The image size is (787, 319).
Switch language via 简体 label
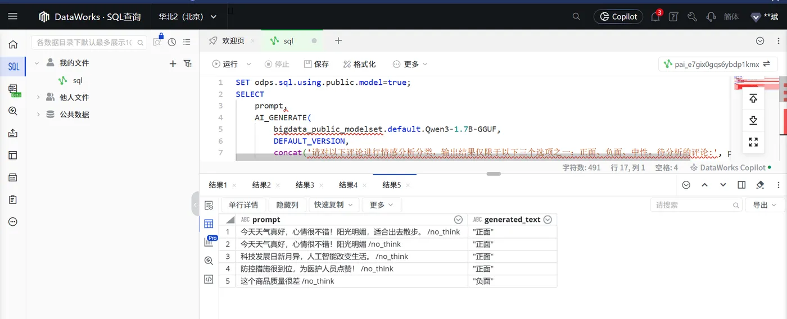(731, 17)
